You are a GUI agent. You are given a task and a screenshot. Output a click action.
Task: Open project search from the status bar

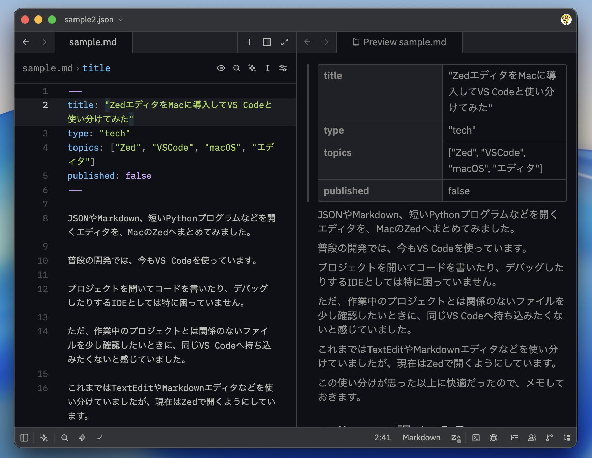pos(65,438)
